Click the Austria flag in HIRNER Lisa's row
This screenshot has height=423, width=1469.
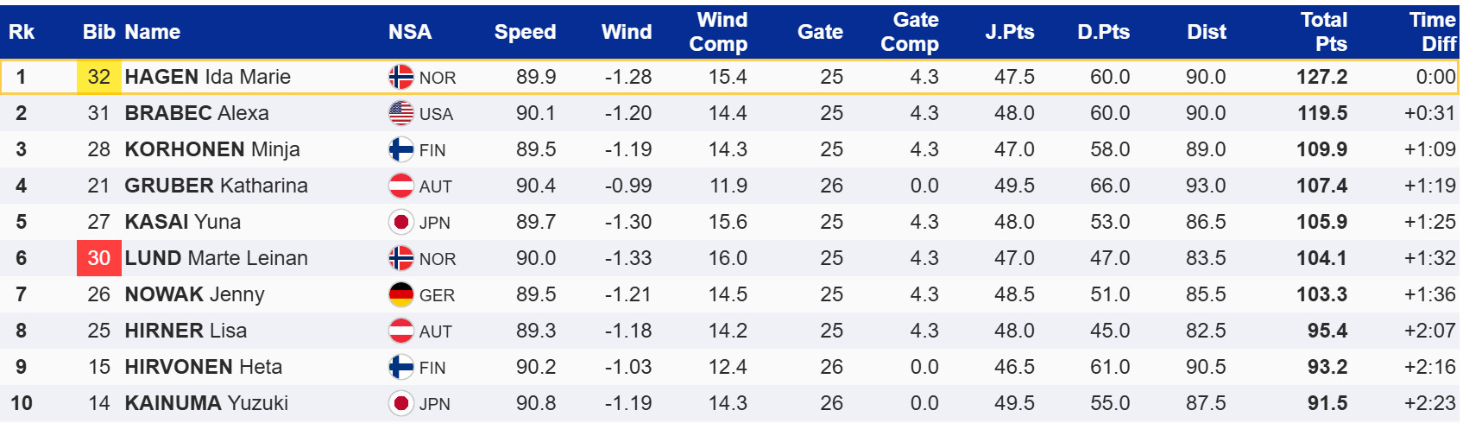click(x=400, y=331)
